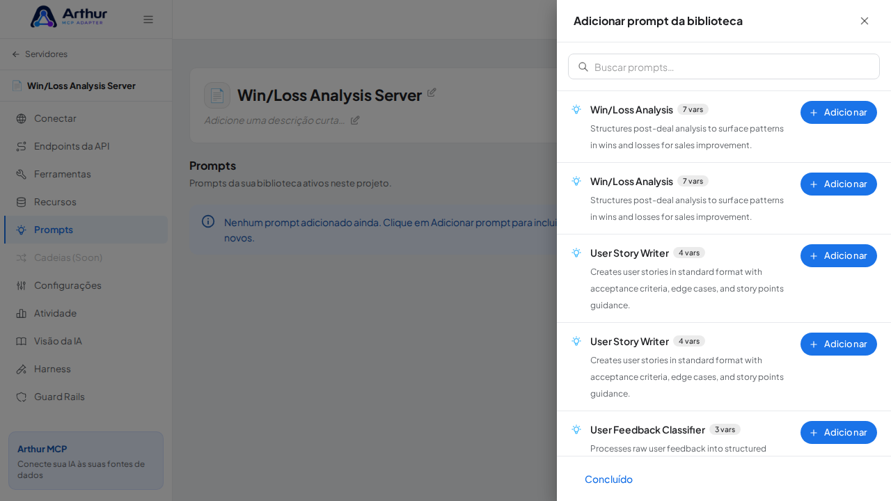This screenshot has width=891, height=501.
Task: Click into the Buscar prompts search field
Action: (724, 67)
